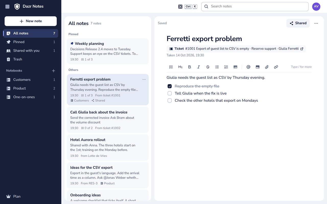Insert a checklist from the editor toolbar
Screen dimensions: 327x204
(171, 67)
